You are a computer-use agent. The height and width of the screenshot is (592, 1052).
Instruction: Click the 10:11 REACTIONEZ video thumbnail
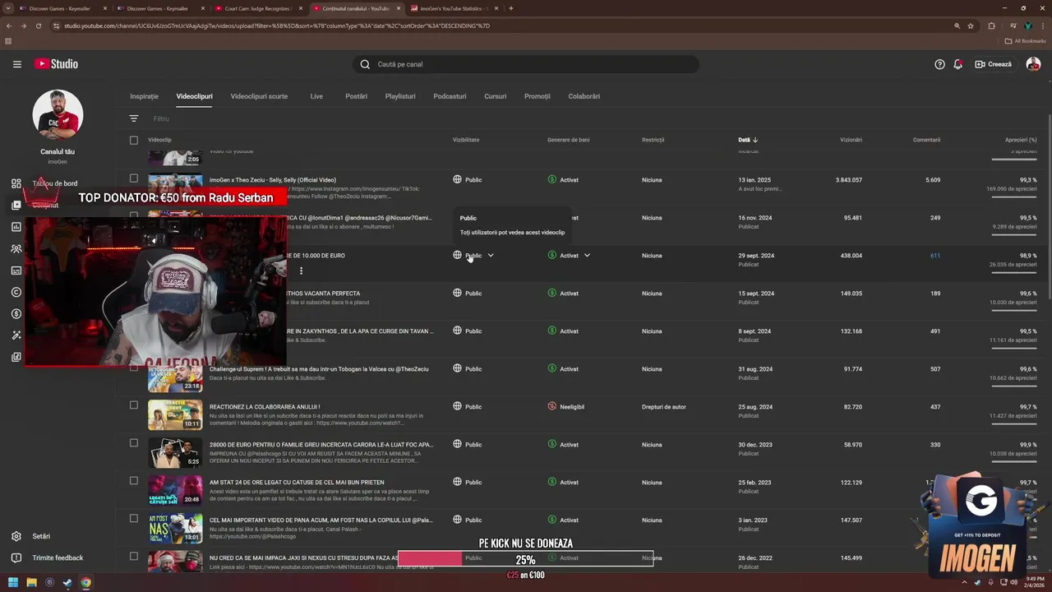tap(175, 415)
